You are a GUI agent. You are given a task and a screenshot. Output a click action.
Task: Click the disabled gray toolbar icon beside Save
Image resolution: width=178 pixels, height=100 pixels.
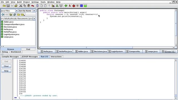tap(12, 6)
